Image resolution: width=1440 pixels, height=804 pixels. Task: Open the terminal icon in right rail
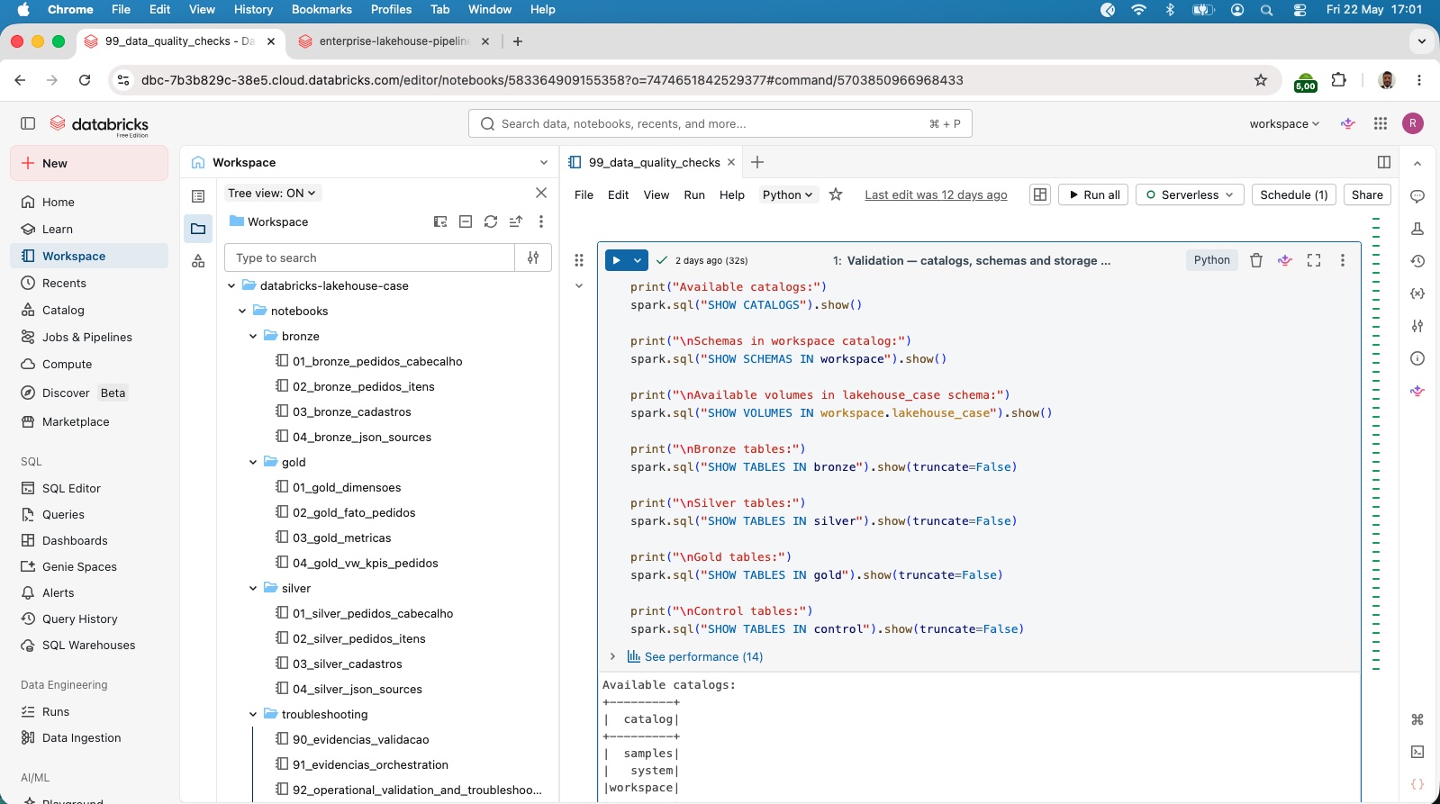pos(1417,752)
